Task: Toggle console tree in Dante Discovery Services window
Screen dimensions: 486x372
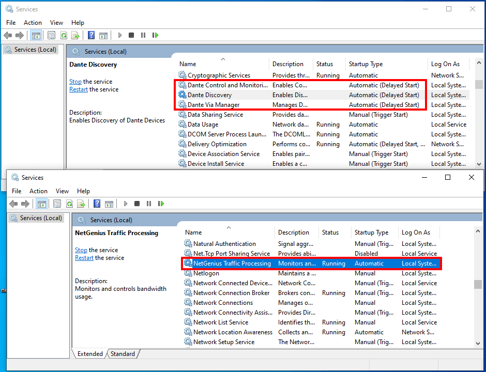Action: [x=36, y=35]
